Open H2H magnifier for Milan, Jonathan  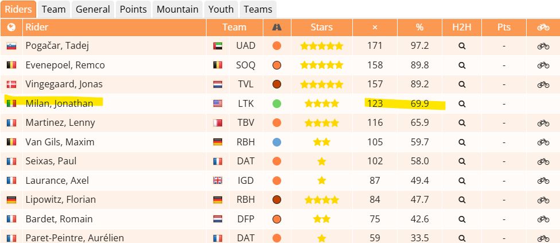[462, 104]
